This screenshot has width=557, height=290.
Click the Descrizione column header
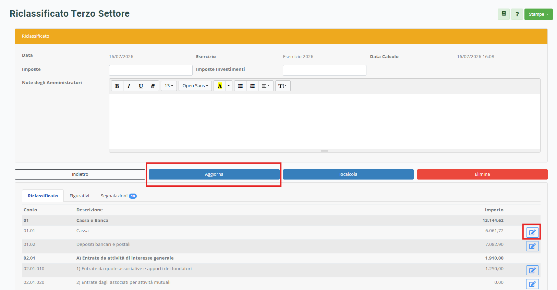[89, 210]
